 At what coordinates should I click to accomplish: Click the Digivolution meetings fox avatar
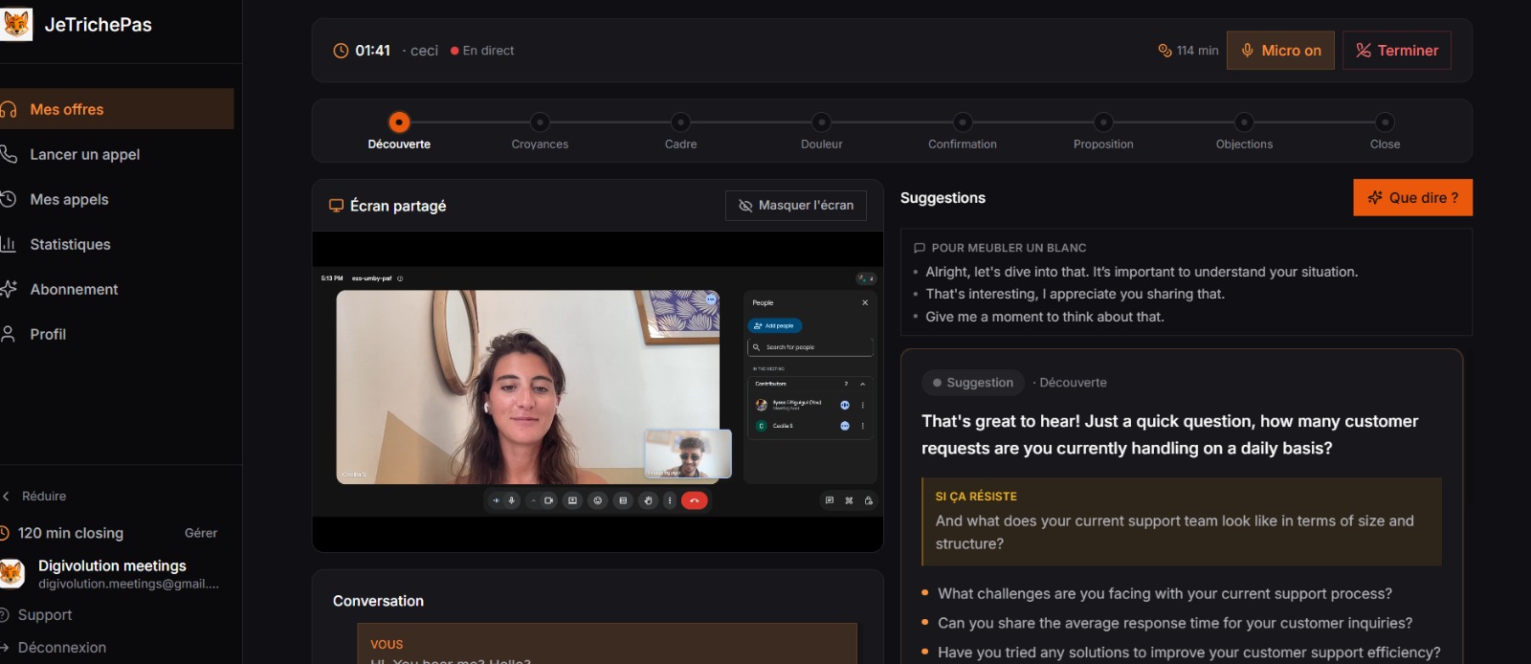point(11,573)
